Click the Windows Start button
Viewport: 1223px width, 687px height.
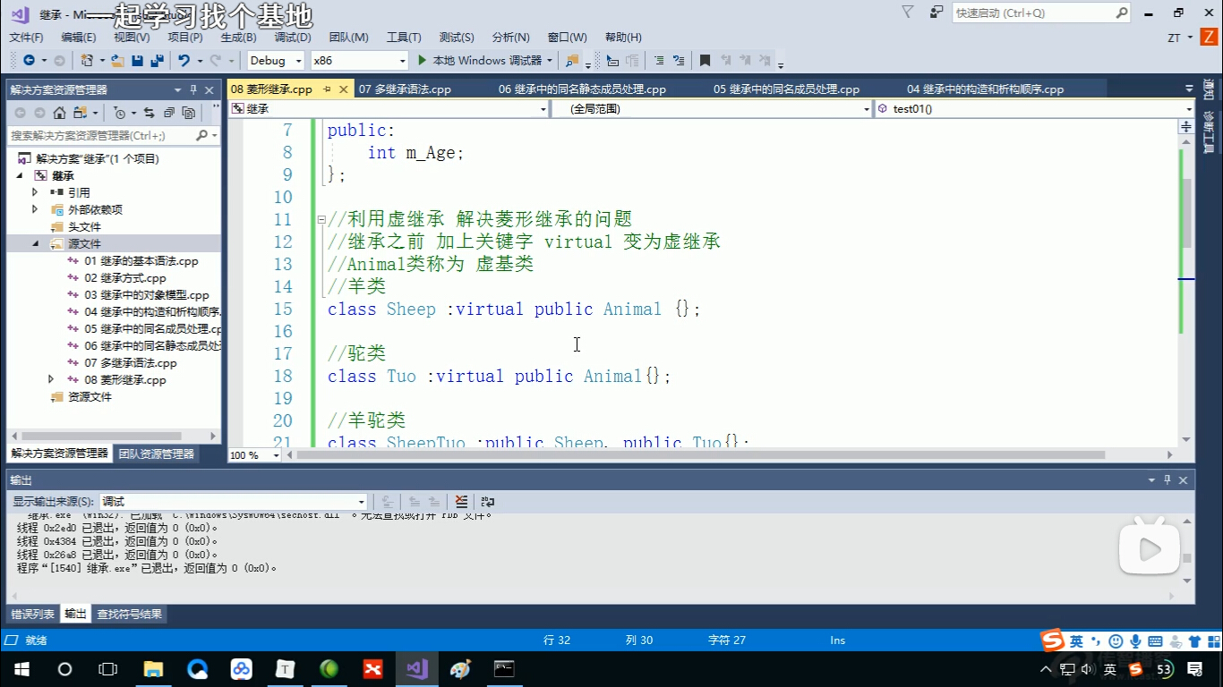21,669
